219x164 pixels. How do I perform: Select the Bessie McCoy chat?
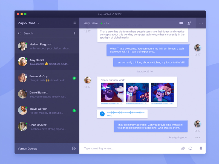point(47,78)
